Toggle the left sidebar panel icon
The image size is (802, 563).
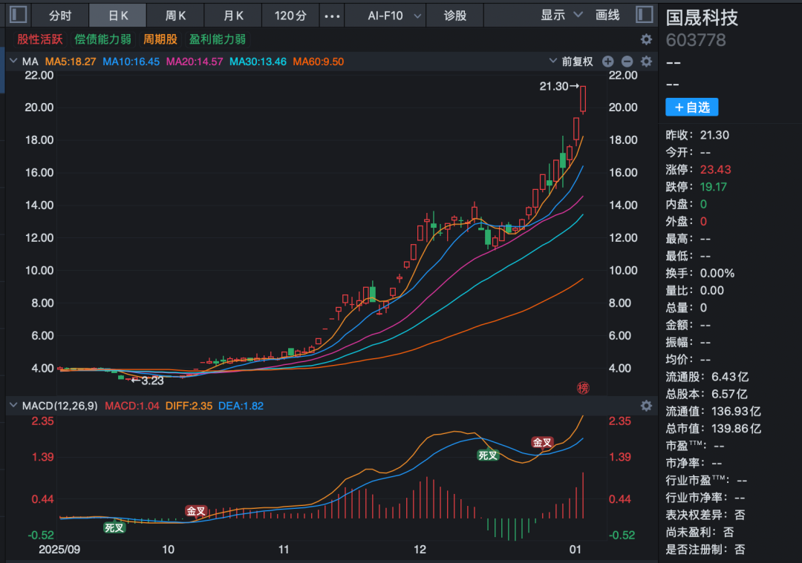coord(18,15)
